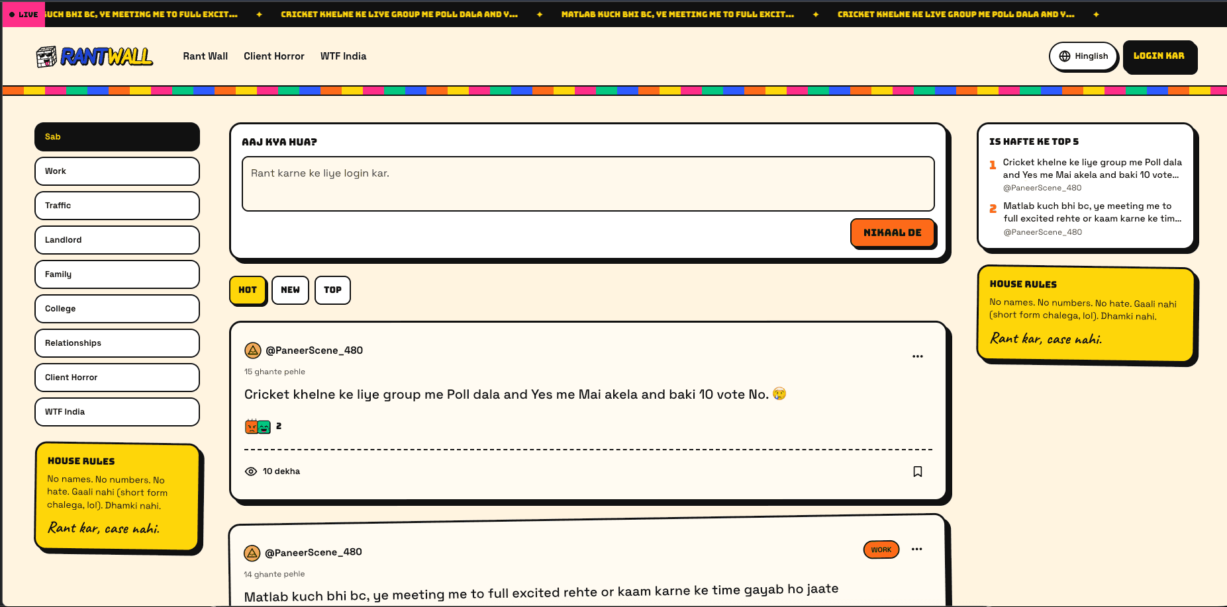Open @PaneerScene_480 username on meeting rant
The image size is (1227, 607).
coord(313,552)
